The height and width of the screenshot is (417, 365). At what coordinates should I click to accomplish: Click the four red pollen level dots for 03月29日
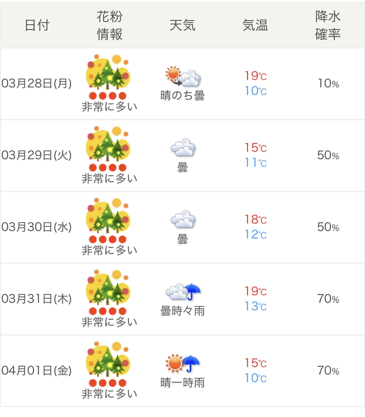(108, 168)
